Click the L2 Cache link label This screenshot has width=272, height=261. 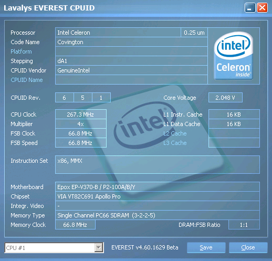tap(175, 133)
